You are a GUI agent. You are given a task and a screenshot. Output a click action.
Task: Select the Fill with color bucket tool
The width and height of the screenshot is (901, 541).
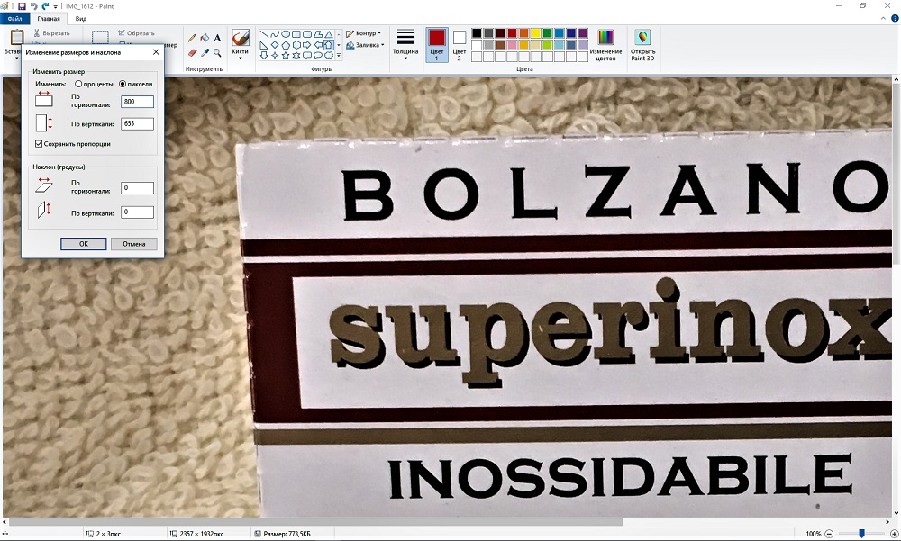click(x=205, y=38)
